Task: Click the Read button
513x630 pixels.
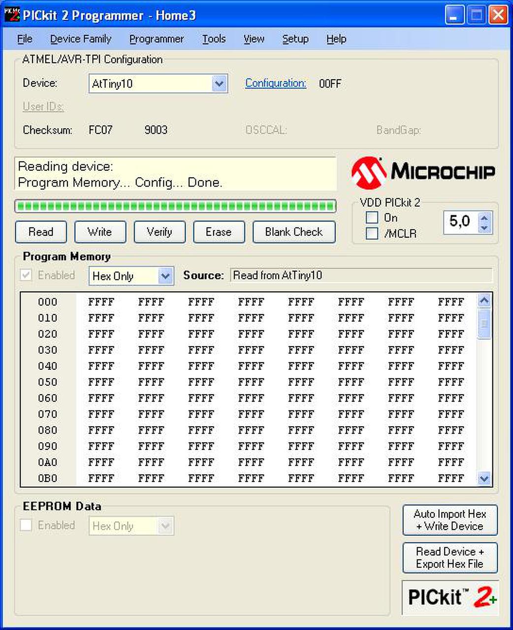Action: point(41,232)
